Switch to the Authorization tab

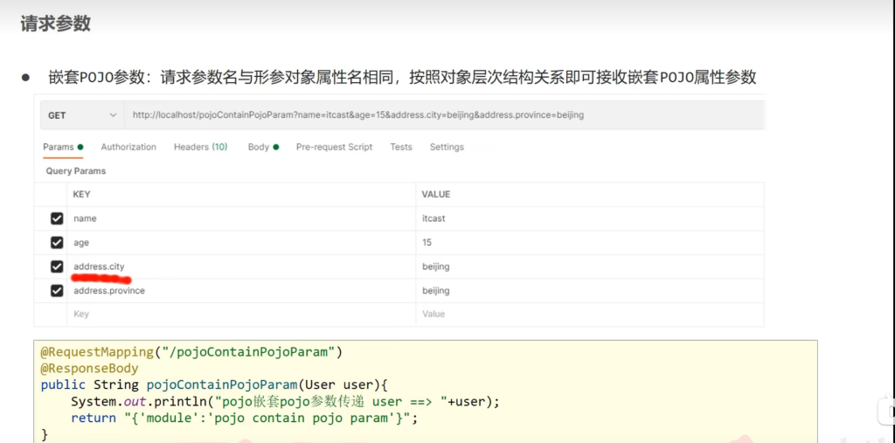(128, 147)
